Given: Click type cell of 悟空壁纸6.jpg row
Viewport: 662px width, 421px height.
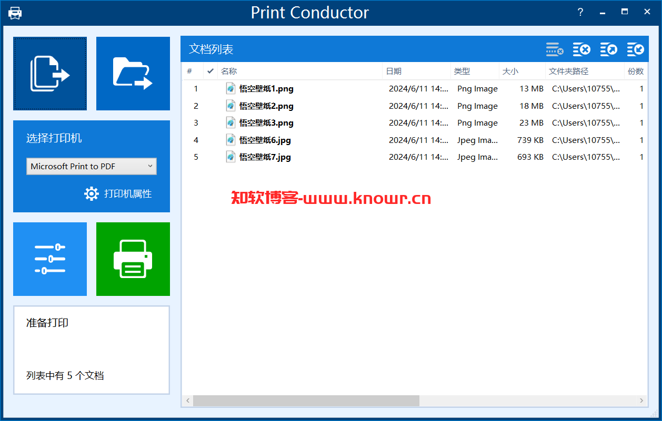Looking at the screenshot, I should 477,140.
